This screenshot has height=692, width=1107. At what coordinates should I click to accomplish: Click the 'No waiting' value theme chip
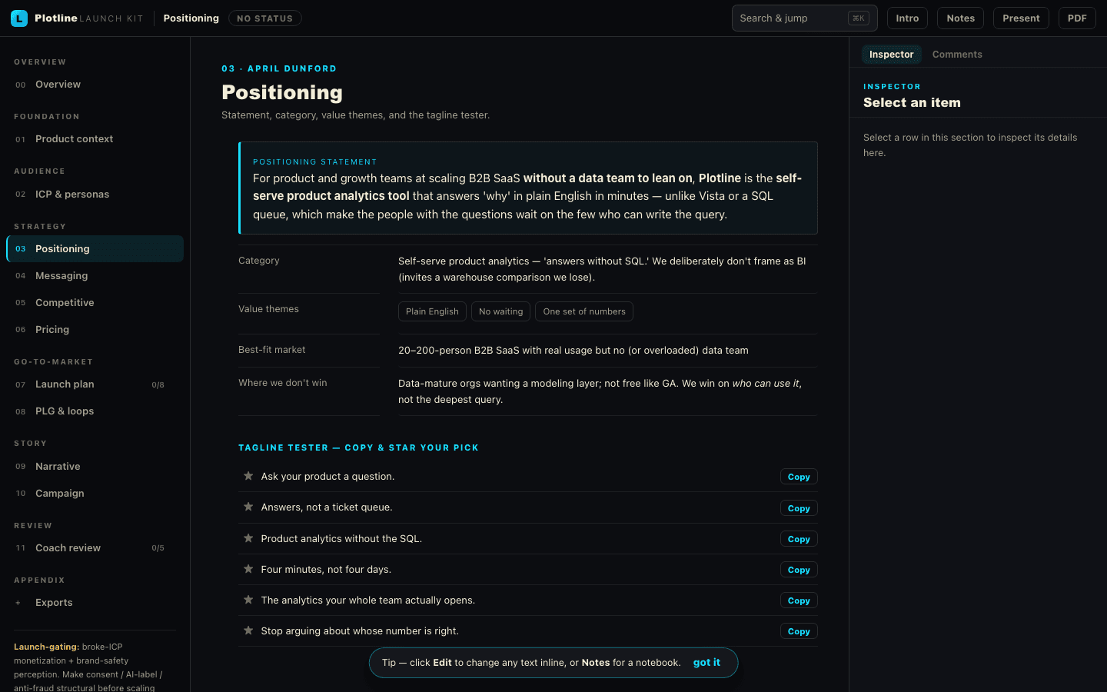[500, 311]
